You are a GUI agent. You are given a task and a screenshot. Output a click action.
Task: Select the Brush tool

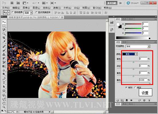click(4, 50)
